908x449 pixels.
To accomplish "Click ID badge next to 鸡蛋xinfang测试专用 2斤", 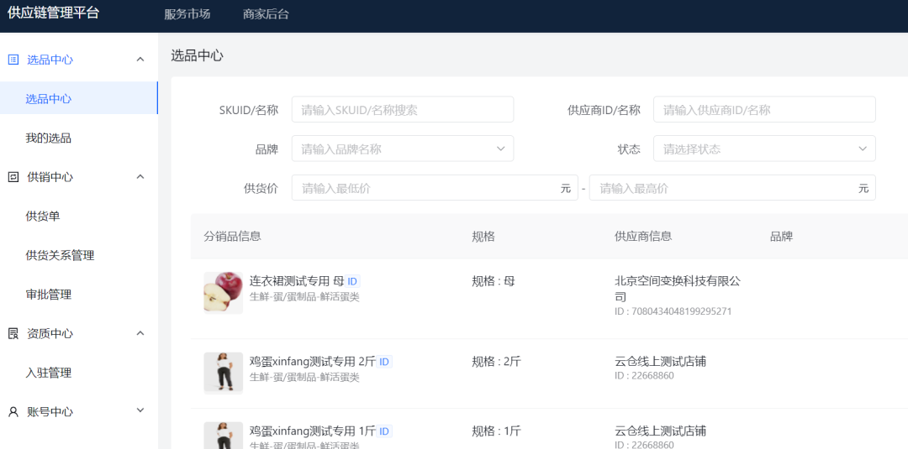I will [384, 363].
